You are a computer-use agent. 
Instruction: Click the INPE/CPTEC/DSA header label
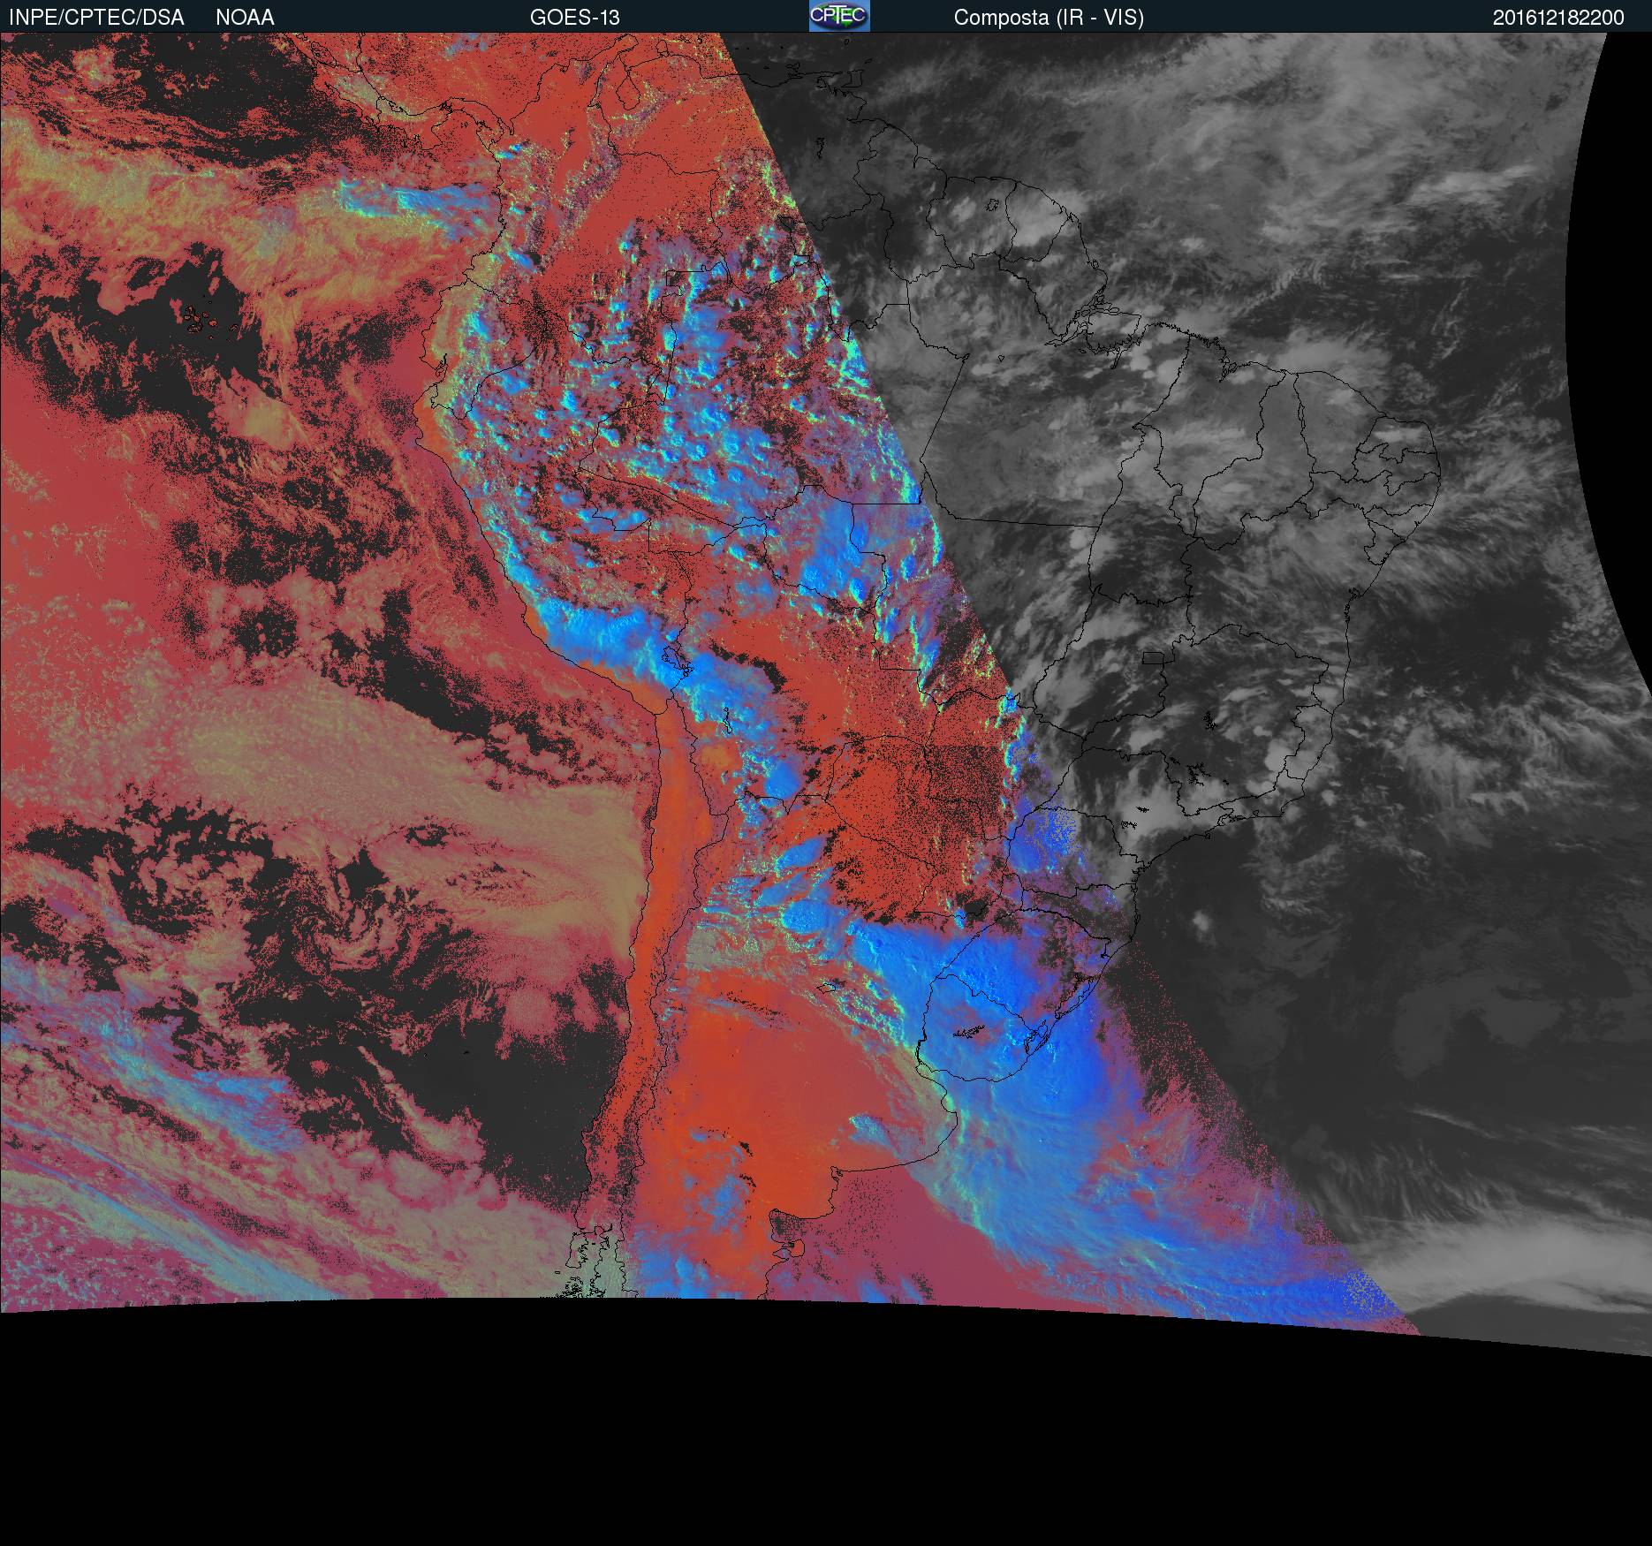click(96, 18)
